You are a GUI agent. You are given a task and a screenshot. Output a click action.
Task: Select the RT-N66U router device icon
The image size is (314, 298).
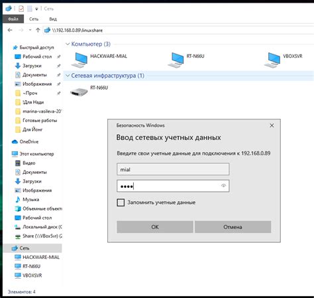click(79, 91)
